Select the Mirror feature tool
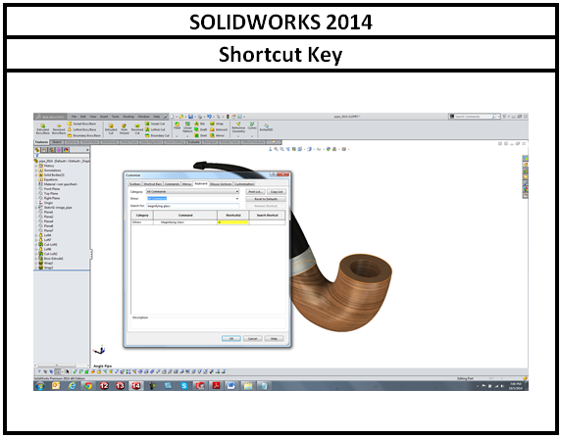Image resolution: width=561 pixels, height=438 pixels. pos(217,135)
